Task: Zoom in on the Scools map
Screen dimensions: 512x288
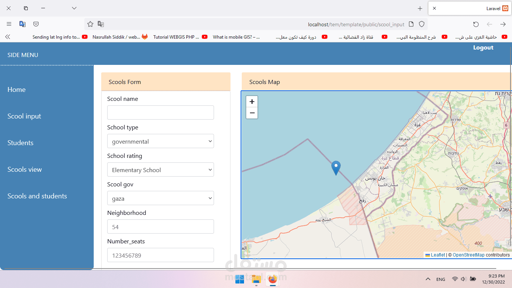Action: point(252,102)
